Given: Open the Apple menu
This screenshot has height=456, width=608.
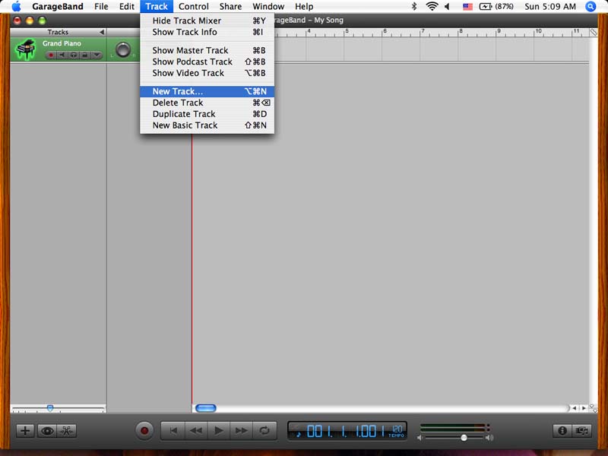Looking at the screenshot, I should pos(16,7).
